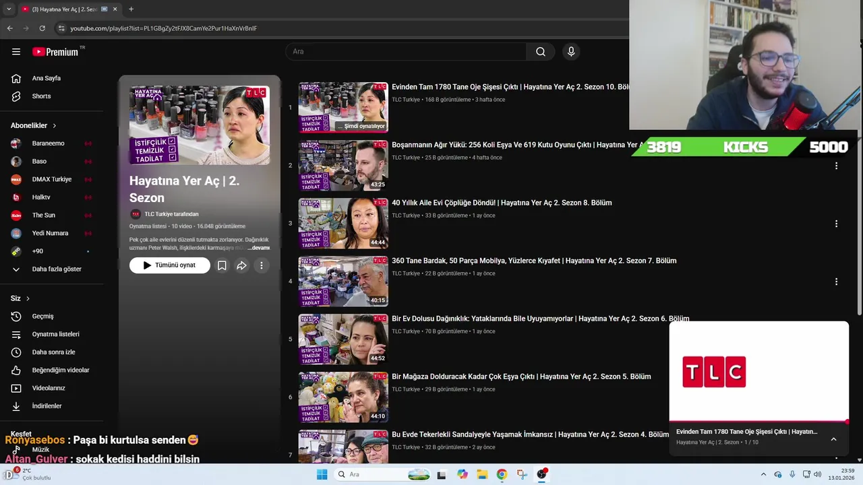Open playlist more options three dots
The height and width of the screenshot is (485, 863).
coord(262,265)
